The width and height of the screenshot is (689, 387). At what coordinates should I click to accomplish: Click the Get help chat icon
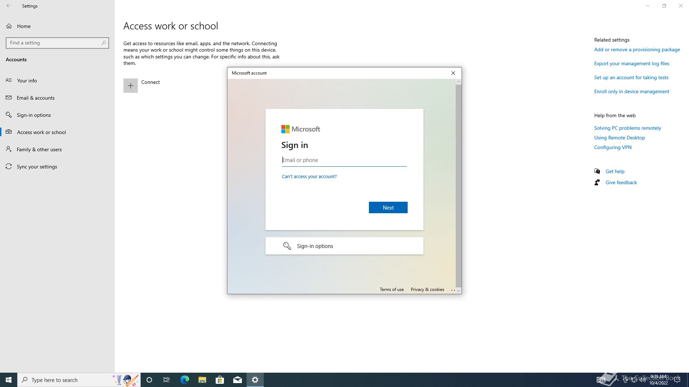[x=597, y=171]
